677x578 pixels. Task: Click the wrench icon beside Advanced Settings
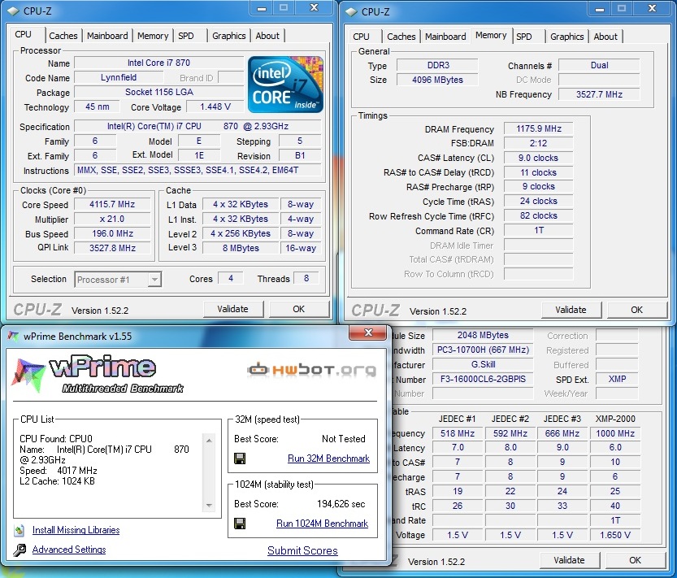coord(19,550)
